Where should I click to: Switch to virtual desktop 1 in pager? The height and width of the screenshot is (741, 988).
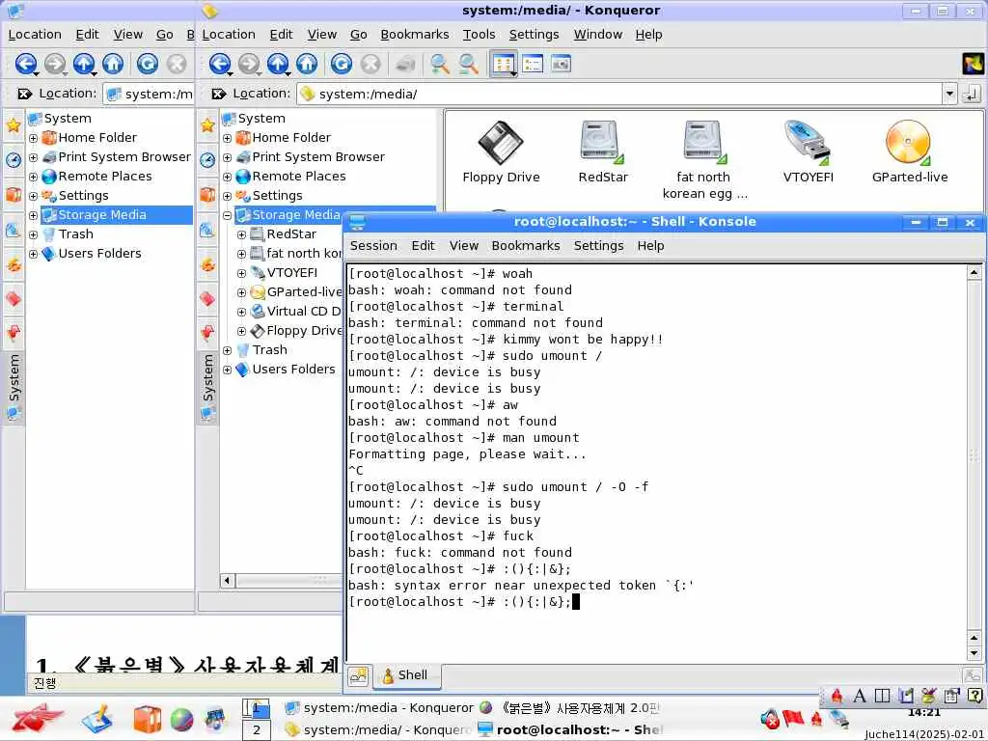click(257, 709)
